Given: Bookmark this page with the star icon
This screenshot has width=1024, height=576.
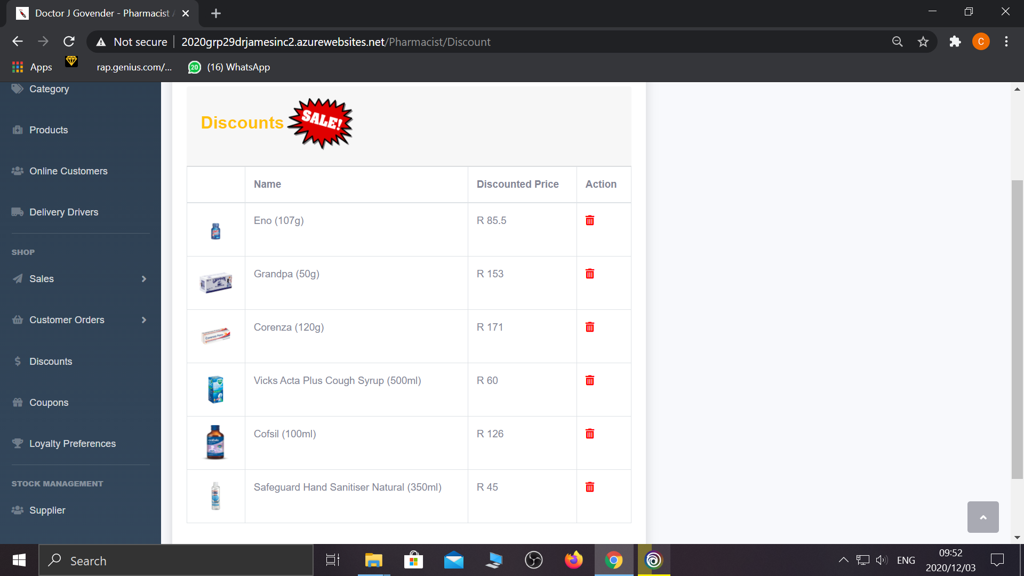Looking at the screenshot, I should coord(923,42).
